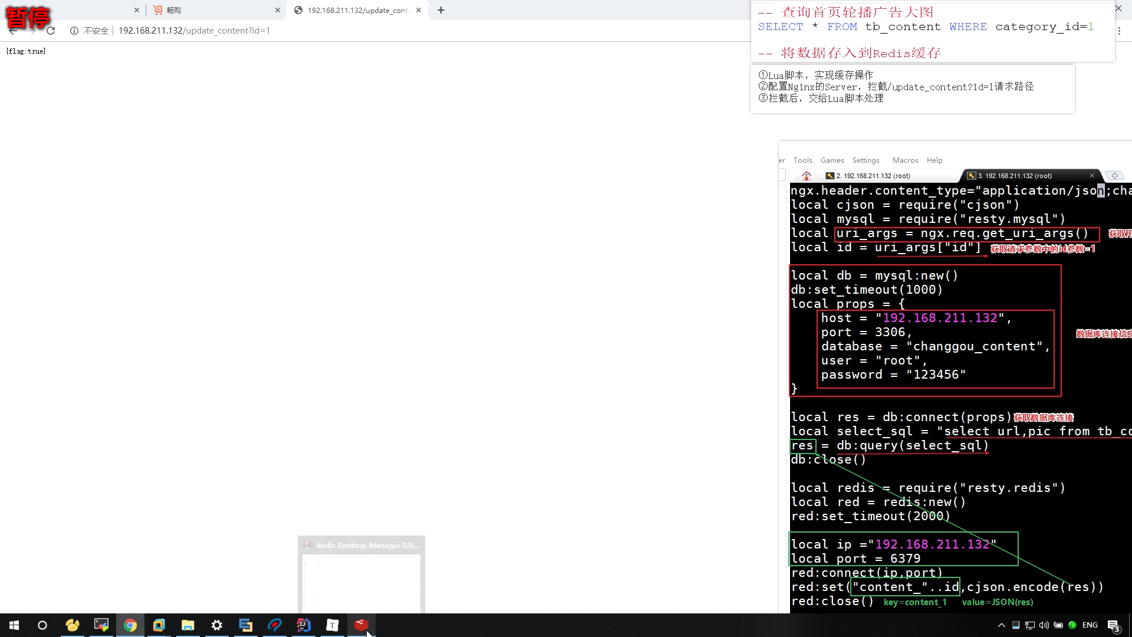Click the Windows Start button

click(14, 625)
